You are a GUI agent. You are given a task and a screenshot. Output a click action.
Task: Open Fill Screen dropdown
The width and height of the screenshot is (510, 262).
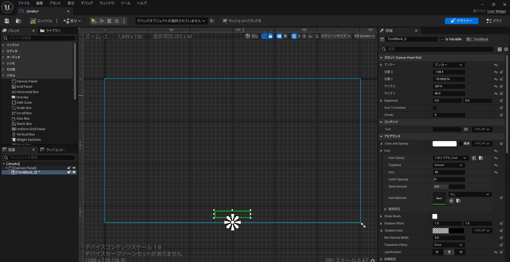pos(364,36)
